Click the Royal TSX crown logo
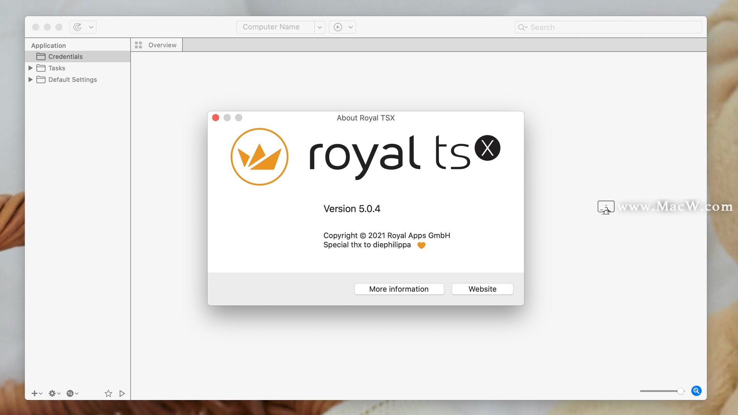This screenshot has height=415, width=738. click(x=259, y=156)
